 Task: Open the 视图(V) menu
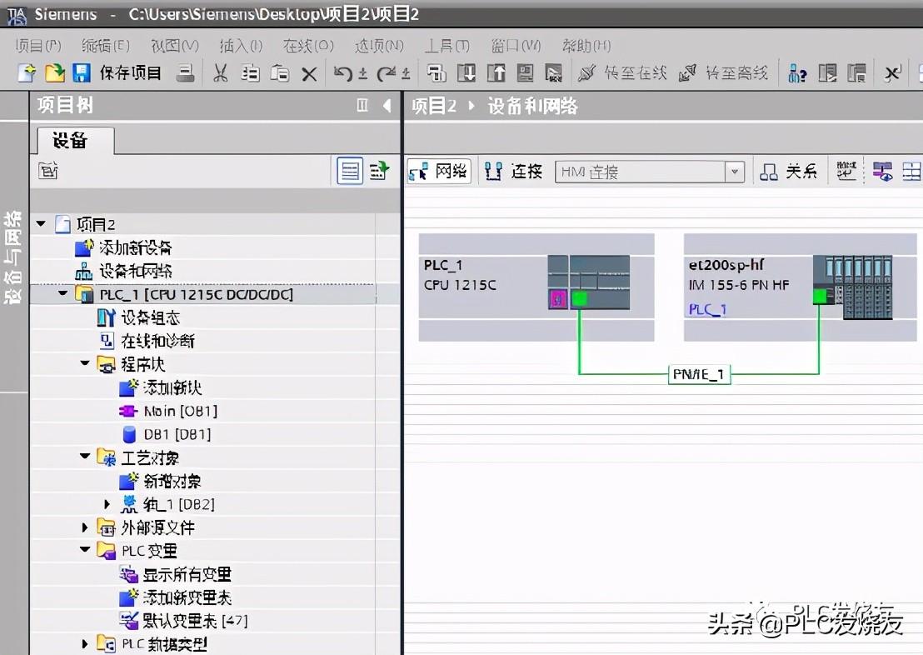click(x=175, y=45)
